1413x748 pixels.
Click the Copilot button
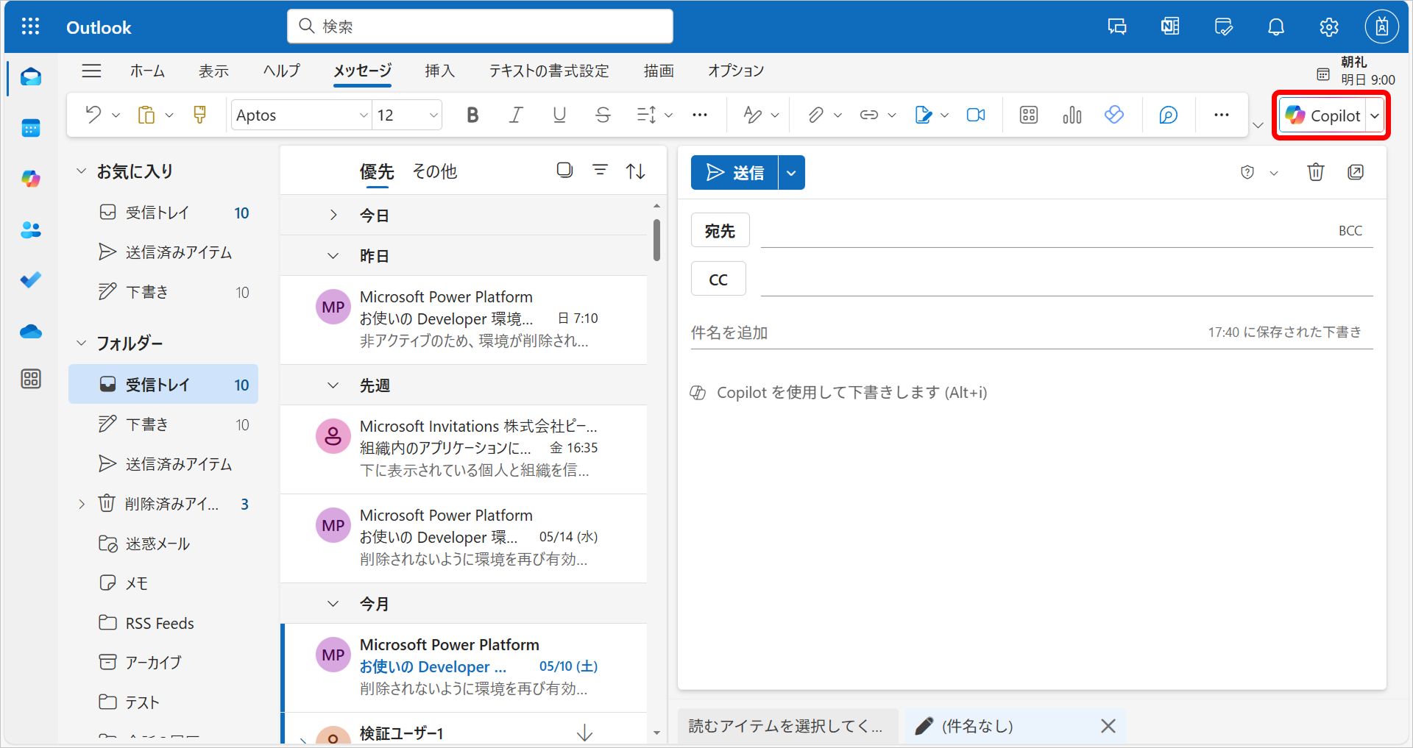1322,115
